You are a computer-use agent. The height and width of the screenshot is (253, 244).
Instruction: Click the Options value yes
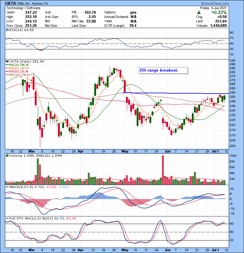point(133,12)
